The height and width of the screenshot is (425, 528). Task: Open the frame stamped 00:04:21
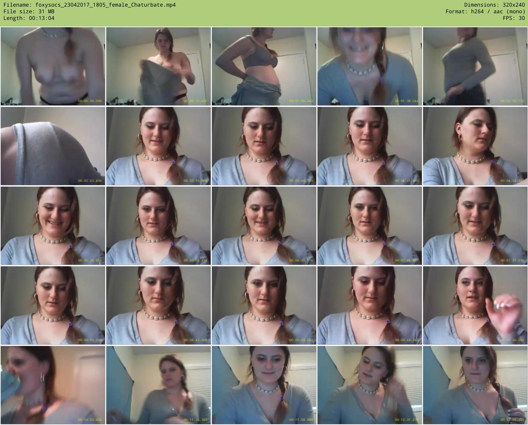pos(369,146)
